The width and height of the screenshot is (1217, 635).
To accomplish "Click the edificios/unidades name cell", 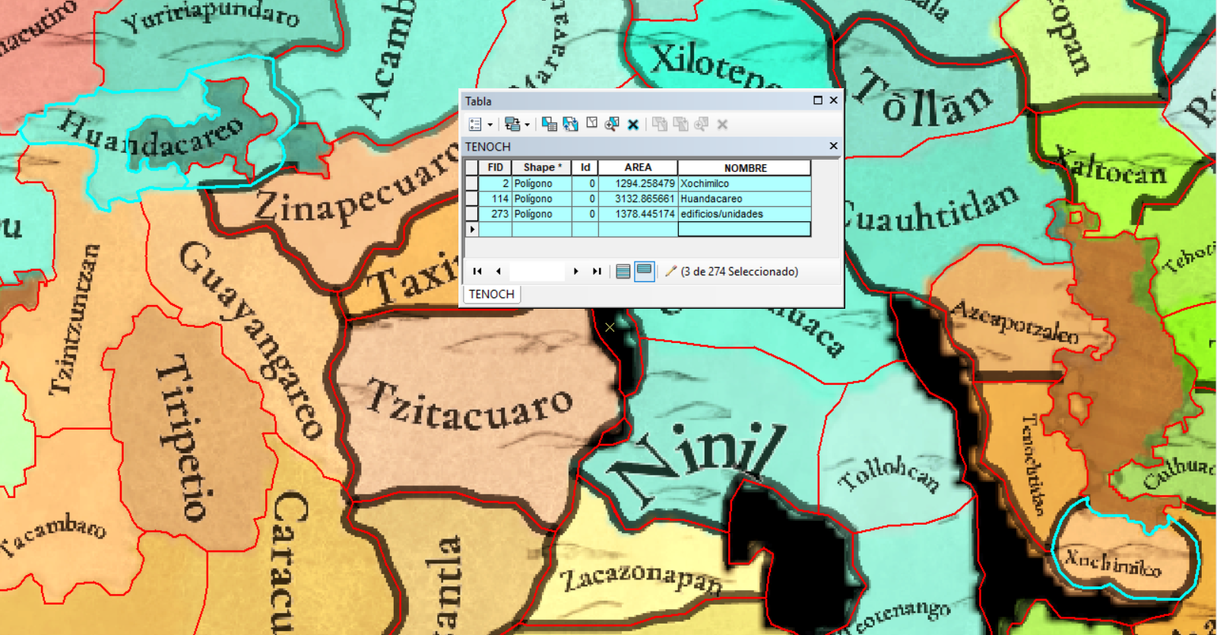I will pos(744,214).
